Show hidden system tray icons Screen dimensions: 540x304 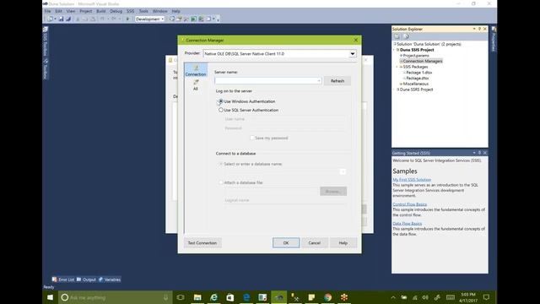click(393, 297)
